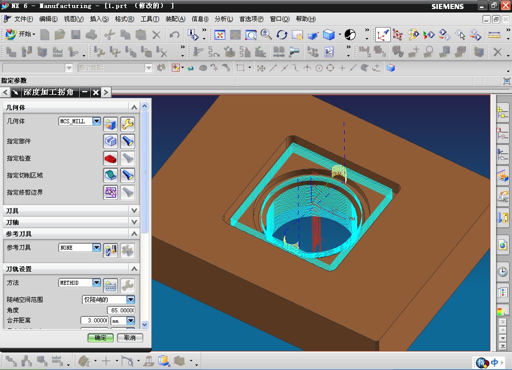Screen dimensions: 512x370
Task: Click the 角度 value field
Action: point(121,310)
